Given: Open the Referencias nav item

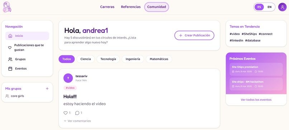Looking at the screenshot, I should click(x=131, y=7).
